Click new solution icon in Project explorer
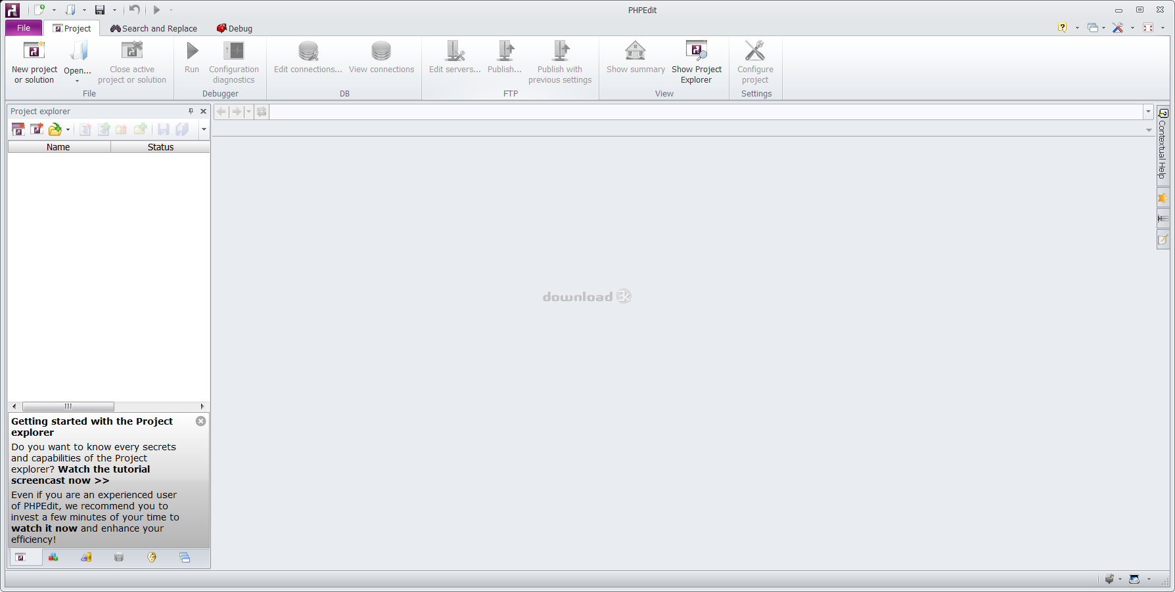This screenshot has width=1175, height=592. pyautogui.click(x=18, y=129)
